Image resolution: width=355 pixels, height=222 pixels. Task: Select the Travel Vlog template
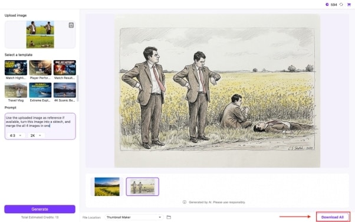16,92
